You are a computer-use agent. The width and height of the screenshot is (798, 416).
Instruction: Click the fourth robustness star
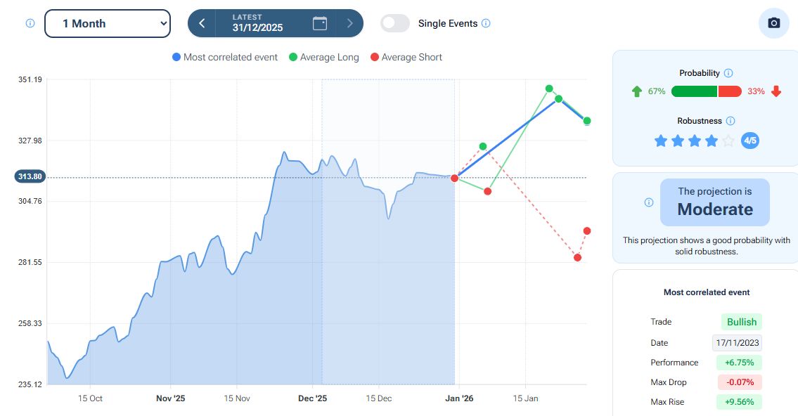point(712,141)
